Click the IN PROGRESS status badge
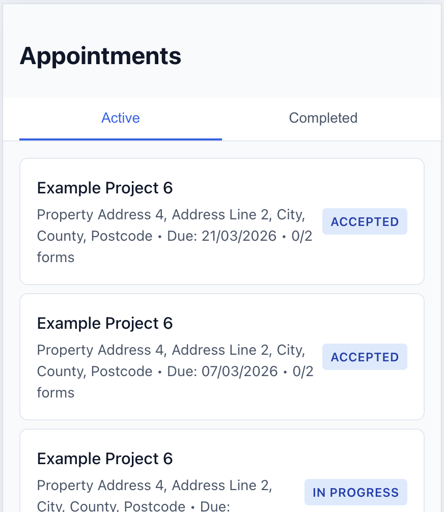This screenshot has height=512, width=444. tap(356, 492)
